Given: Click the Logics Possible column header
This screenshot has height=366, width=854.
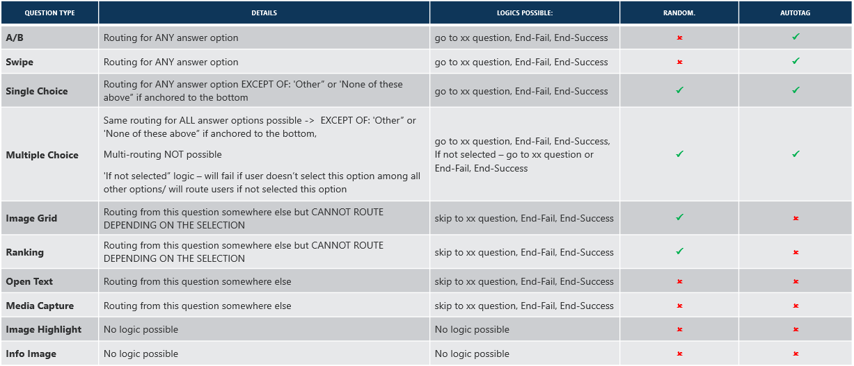Looking at the screenshot, I should point(524,13).
